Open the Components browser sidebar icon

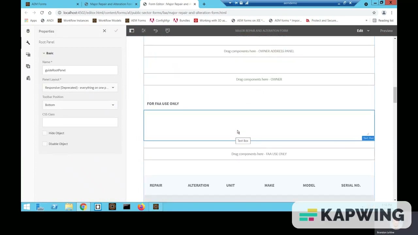pos(28,66)
